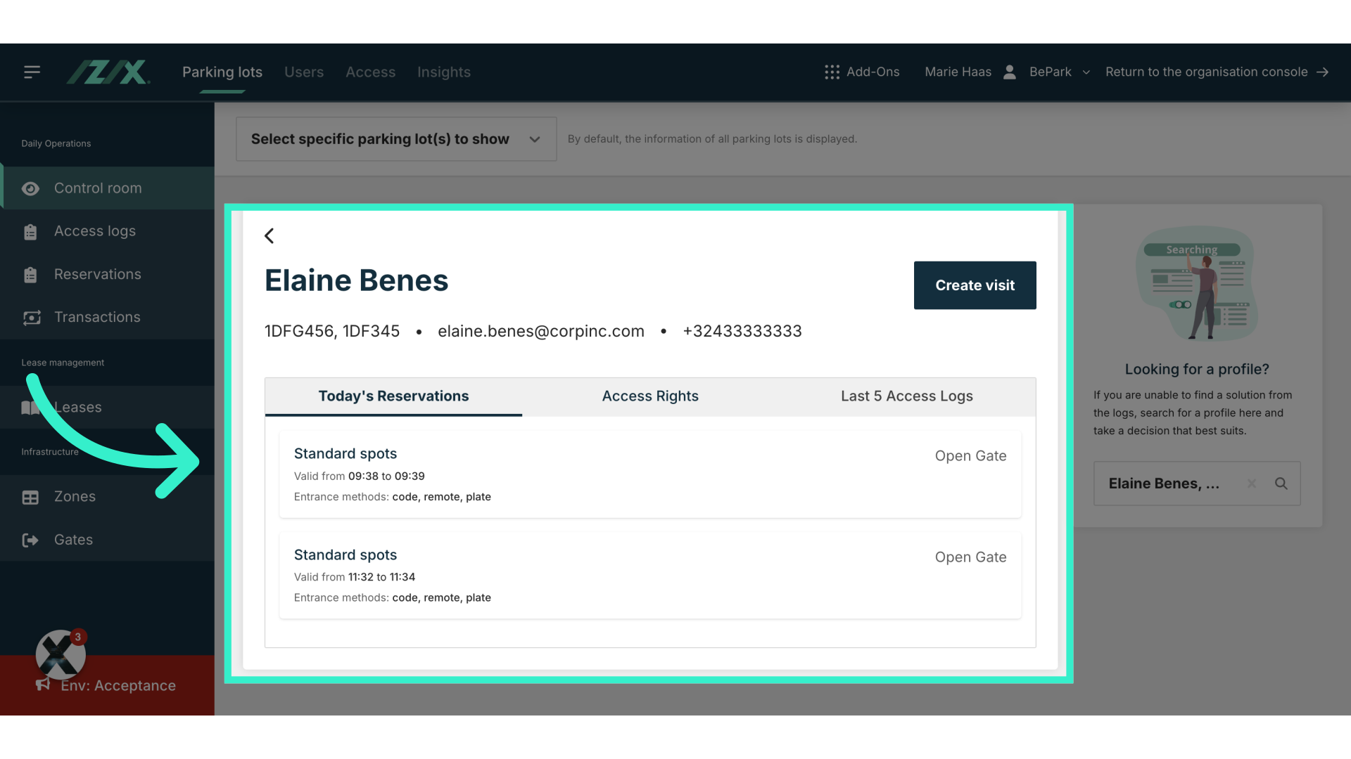Viewport: 1351px width, 759px height.
Task: Go back with the left chevron
Action: [269, 236]
